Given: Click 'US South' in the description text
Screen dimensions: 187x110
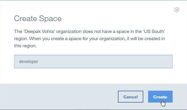Looking at the screenshot, I should 154,32.
